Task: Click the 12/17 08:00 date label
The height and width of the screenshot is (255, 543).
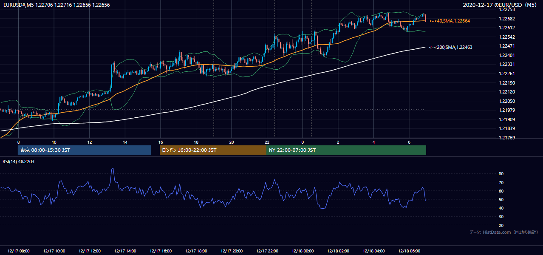Action: [x=19, y=251]
